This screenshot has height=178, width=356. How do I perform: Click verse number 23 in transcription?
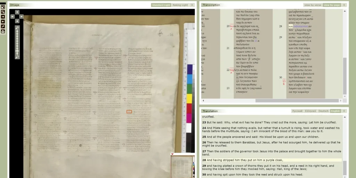[x=228, y=88]
